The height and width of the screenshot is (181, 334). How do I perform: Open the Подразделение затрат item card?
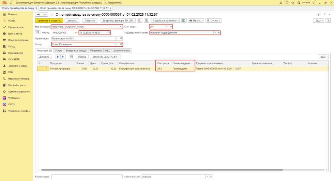[x=219, y=33]
